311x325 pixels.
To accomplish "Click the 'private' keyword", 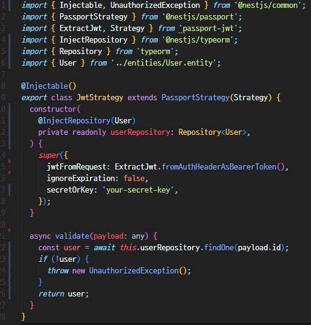I will click(x=53, y=132).
